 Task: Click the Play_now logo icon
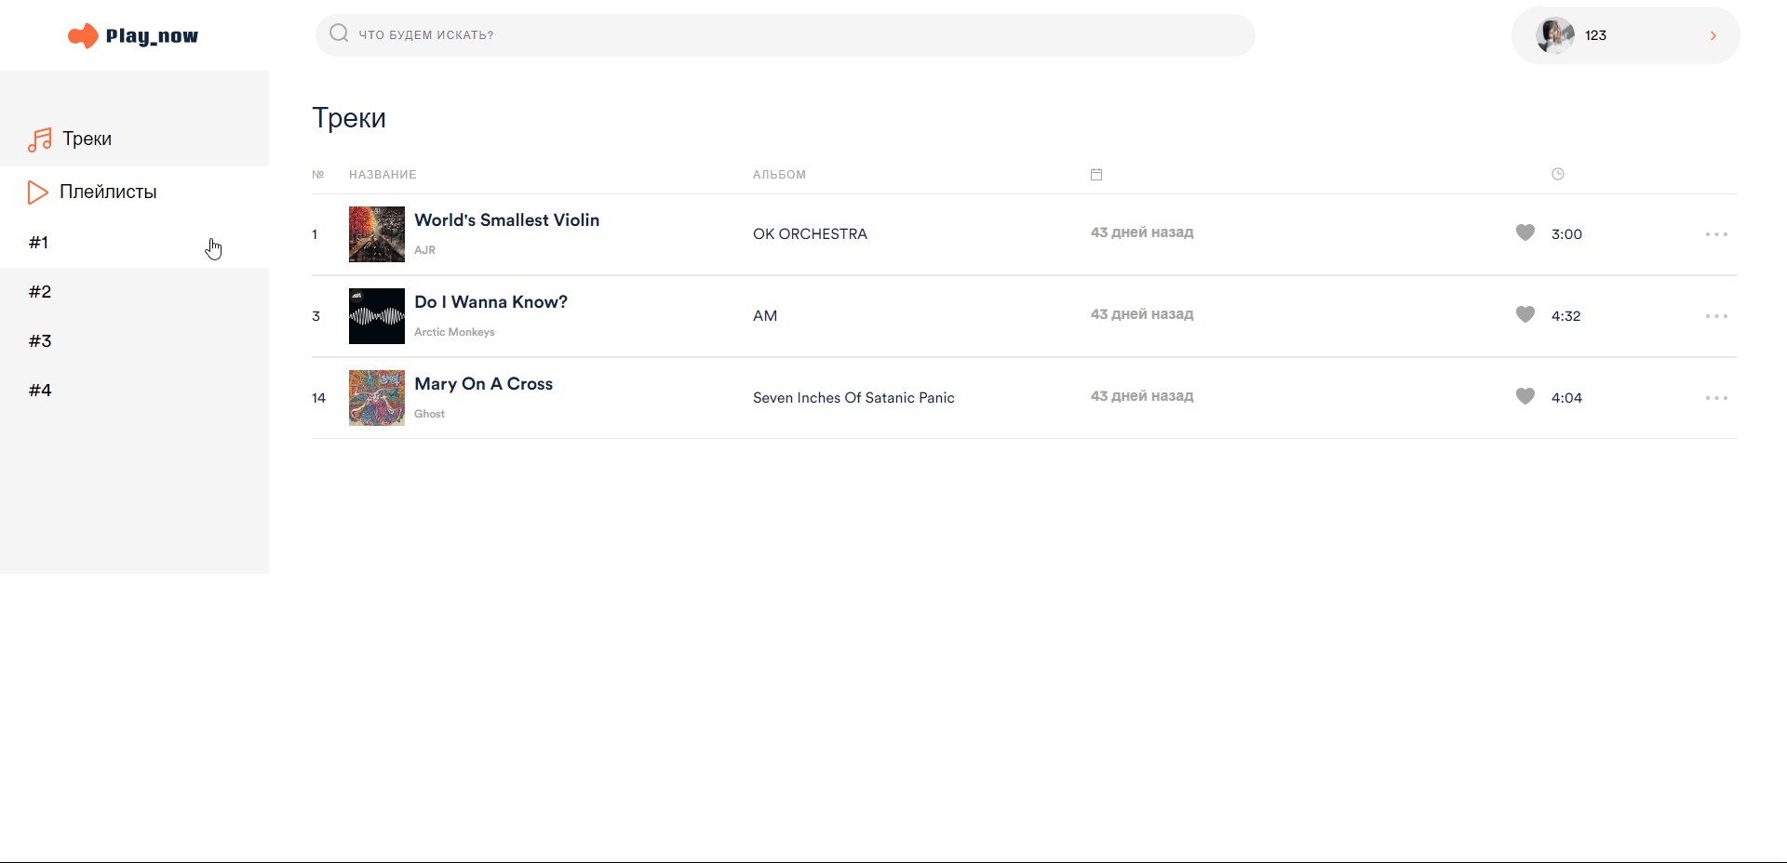(x=83, y=36)
